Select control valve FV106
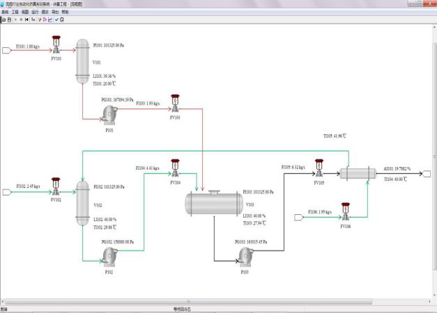The image size is (437, 313). click(346, 211)
